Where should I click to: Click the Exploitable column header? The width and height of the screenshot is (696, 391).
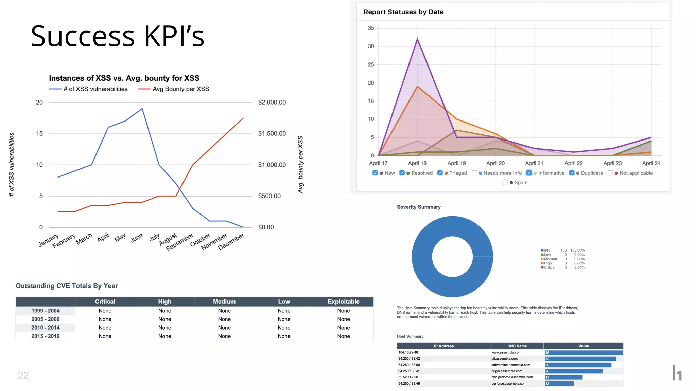[x=344, y=302]
